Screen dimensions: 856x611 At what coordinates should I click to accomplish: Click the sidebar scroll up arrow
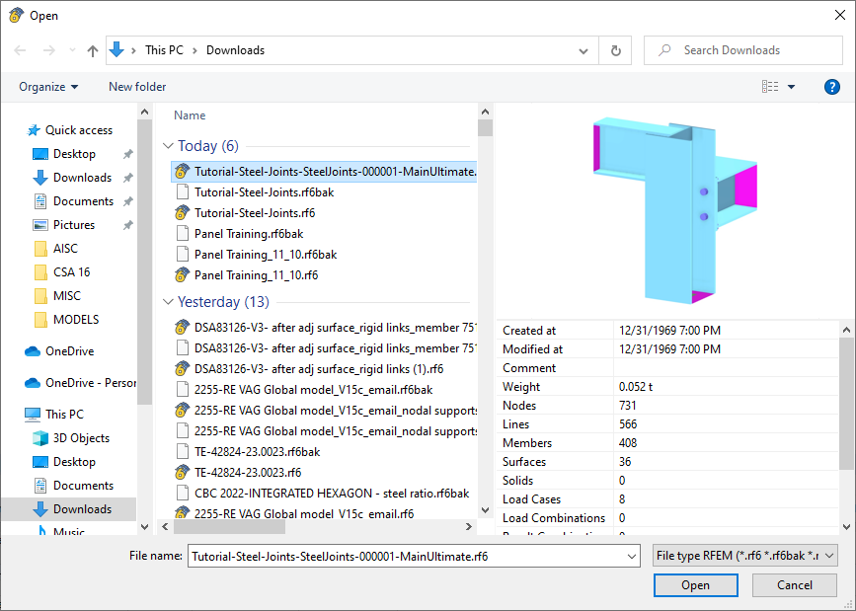(x=145, y=112)
